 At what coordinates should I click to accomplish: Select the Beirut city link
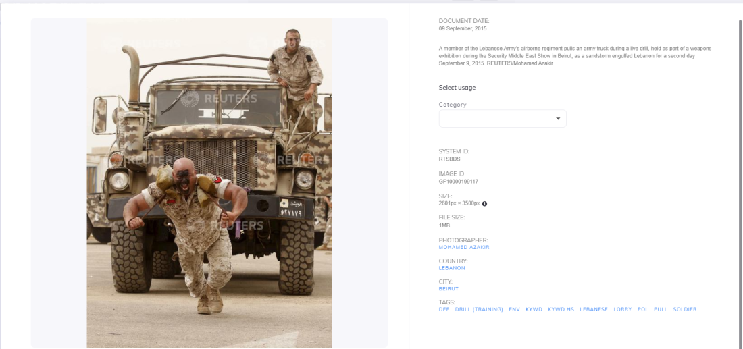(x=449, y=288)
